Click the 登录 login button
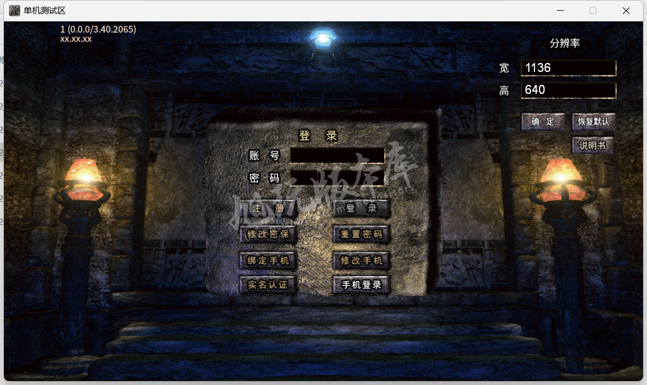Viewport: 647px width, 385px height. (361, 208)
